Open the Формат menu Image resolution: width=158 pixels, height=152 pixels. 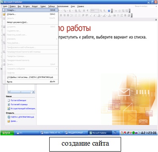tap(35, 6)
